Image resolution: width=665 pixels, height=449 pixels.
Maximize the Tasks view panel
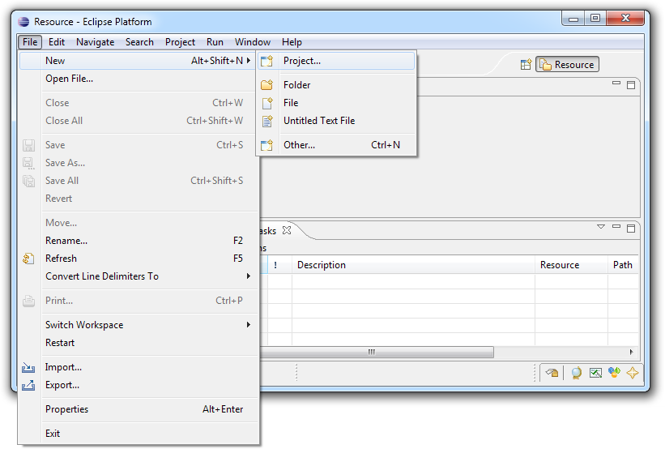tap(631, 229)
